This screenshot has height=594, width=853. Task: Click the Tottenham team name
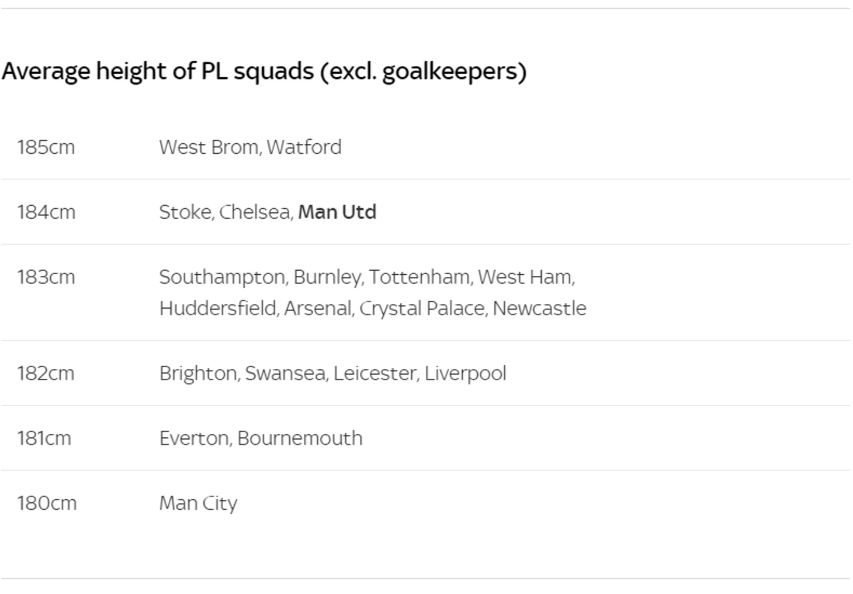pos(419,277)
